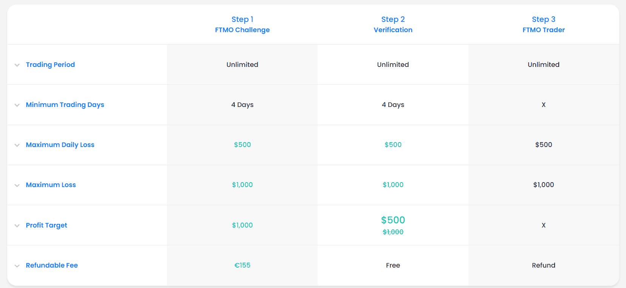Select the Maximum Loss label

[x=51, y=185]
